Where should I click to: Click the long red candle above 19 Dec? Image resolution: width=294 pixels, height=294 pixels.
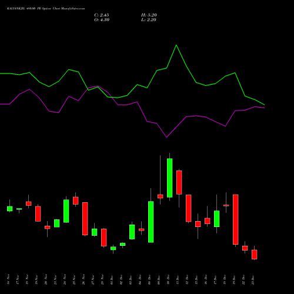[236, 219]
